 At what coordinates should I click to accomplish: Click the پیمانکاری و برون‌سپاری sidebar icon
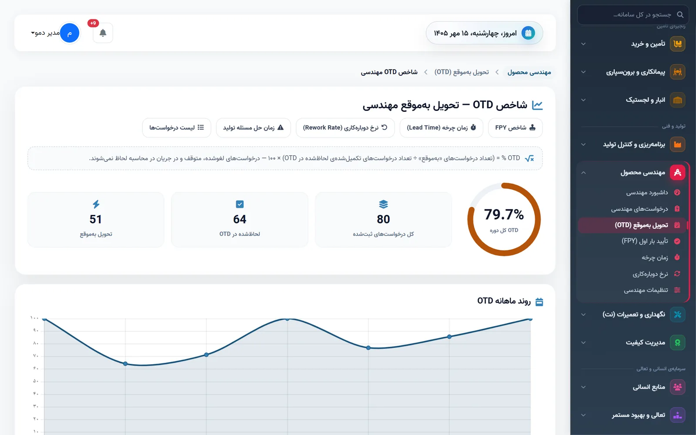[x=677, y=72]
